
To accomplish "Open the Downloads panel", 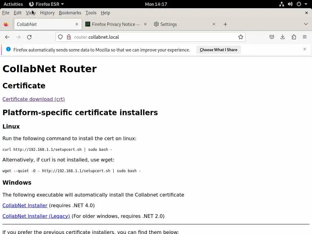I will click(282, 37).
